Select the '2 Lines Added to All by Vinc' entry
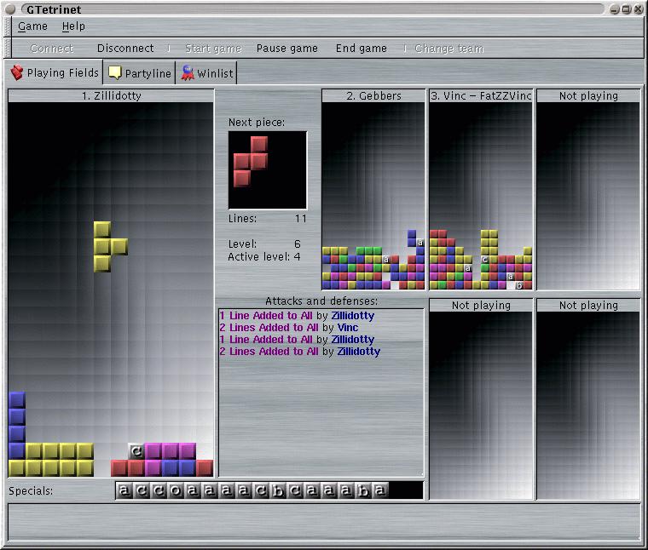Screen dimensions: 648x550 point(288,328)
